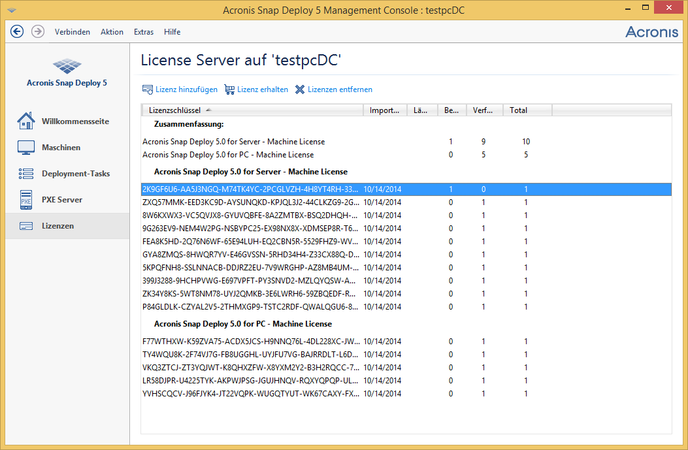Select license key YVHSCQCV-J96FJYK4

tap(406, 394)
